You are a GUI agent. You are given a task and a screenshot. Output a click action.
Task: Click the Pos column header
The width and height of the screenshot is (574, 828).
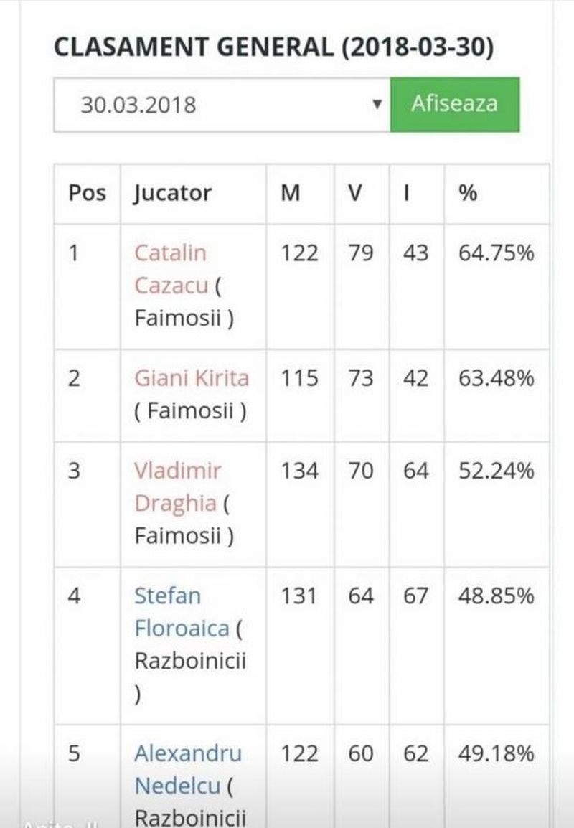[x=87, y=193]
